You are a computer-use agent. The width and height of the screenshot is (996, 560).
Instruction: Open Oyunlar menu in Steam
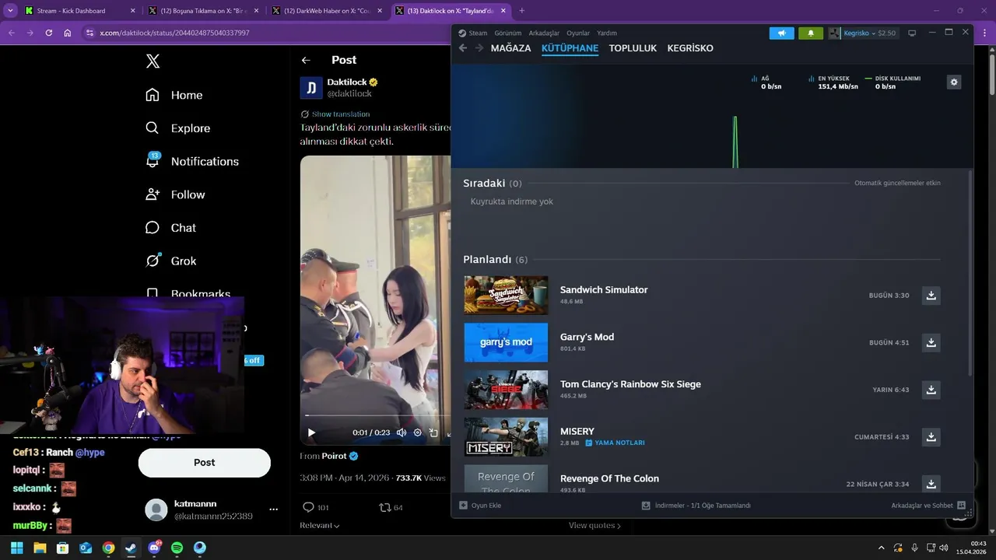(x=578, y=33)
